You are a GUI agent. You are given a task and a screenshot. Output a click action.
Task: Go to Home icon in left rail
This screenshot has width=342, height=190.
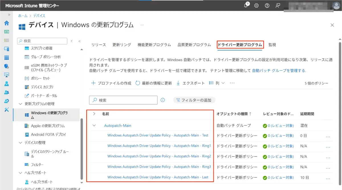6,23
